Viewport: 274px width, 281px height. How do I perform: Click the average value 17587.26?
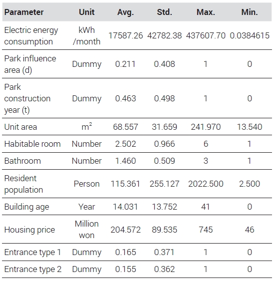[x=126, y=35]
